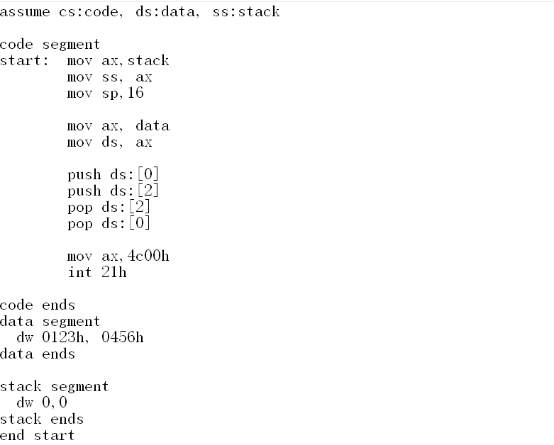Click the "pop ds:[2]" instruction
Screen dimensions: 554x445
[109, 207]
